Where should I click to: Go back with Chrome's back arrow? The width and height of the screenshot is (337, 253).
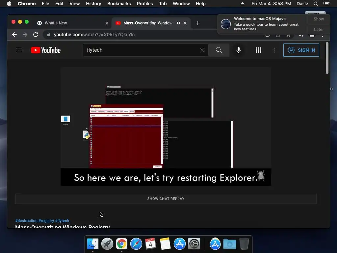click(14, 35)
